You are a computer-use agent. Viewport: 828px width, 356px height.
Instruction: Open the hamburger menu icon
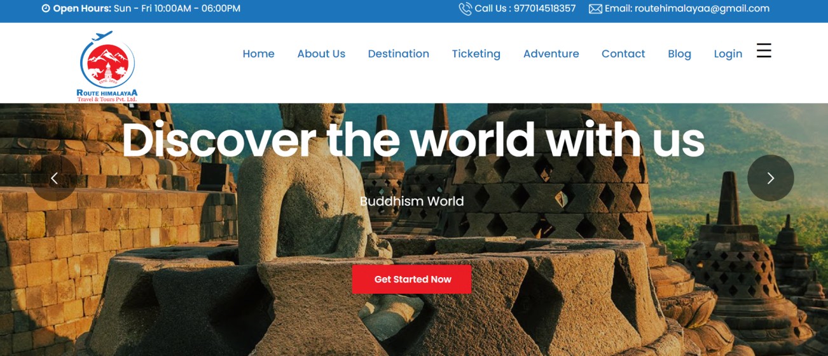point(764,51)
